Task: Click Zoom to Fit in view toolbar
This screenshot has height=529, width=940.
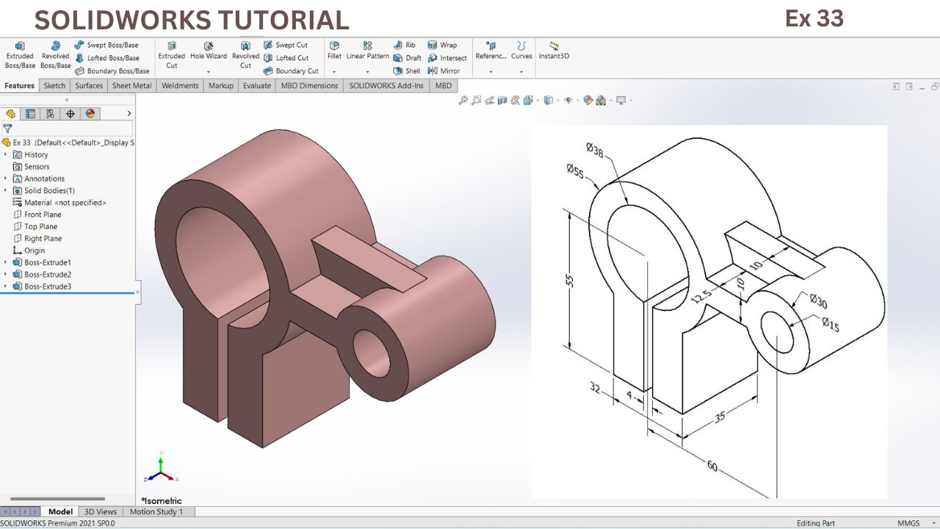Action: [x=463, y=100]
